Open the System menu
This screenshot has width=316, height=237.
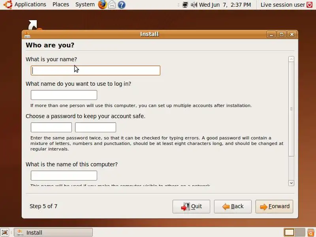tap(85, 4)
